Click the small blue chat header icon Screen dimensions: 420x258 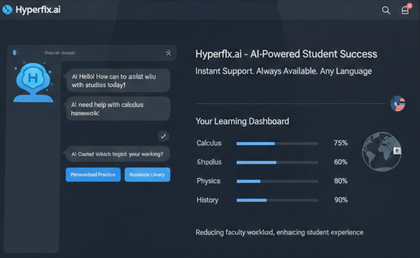click(x=15, y=52)
